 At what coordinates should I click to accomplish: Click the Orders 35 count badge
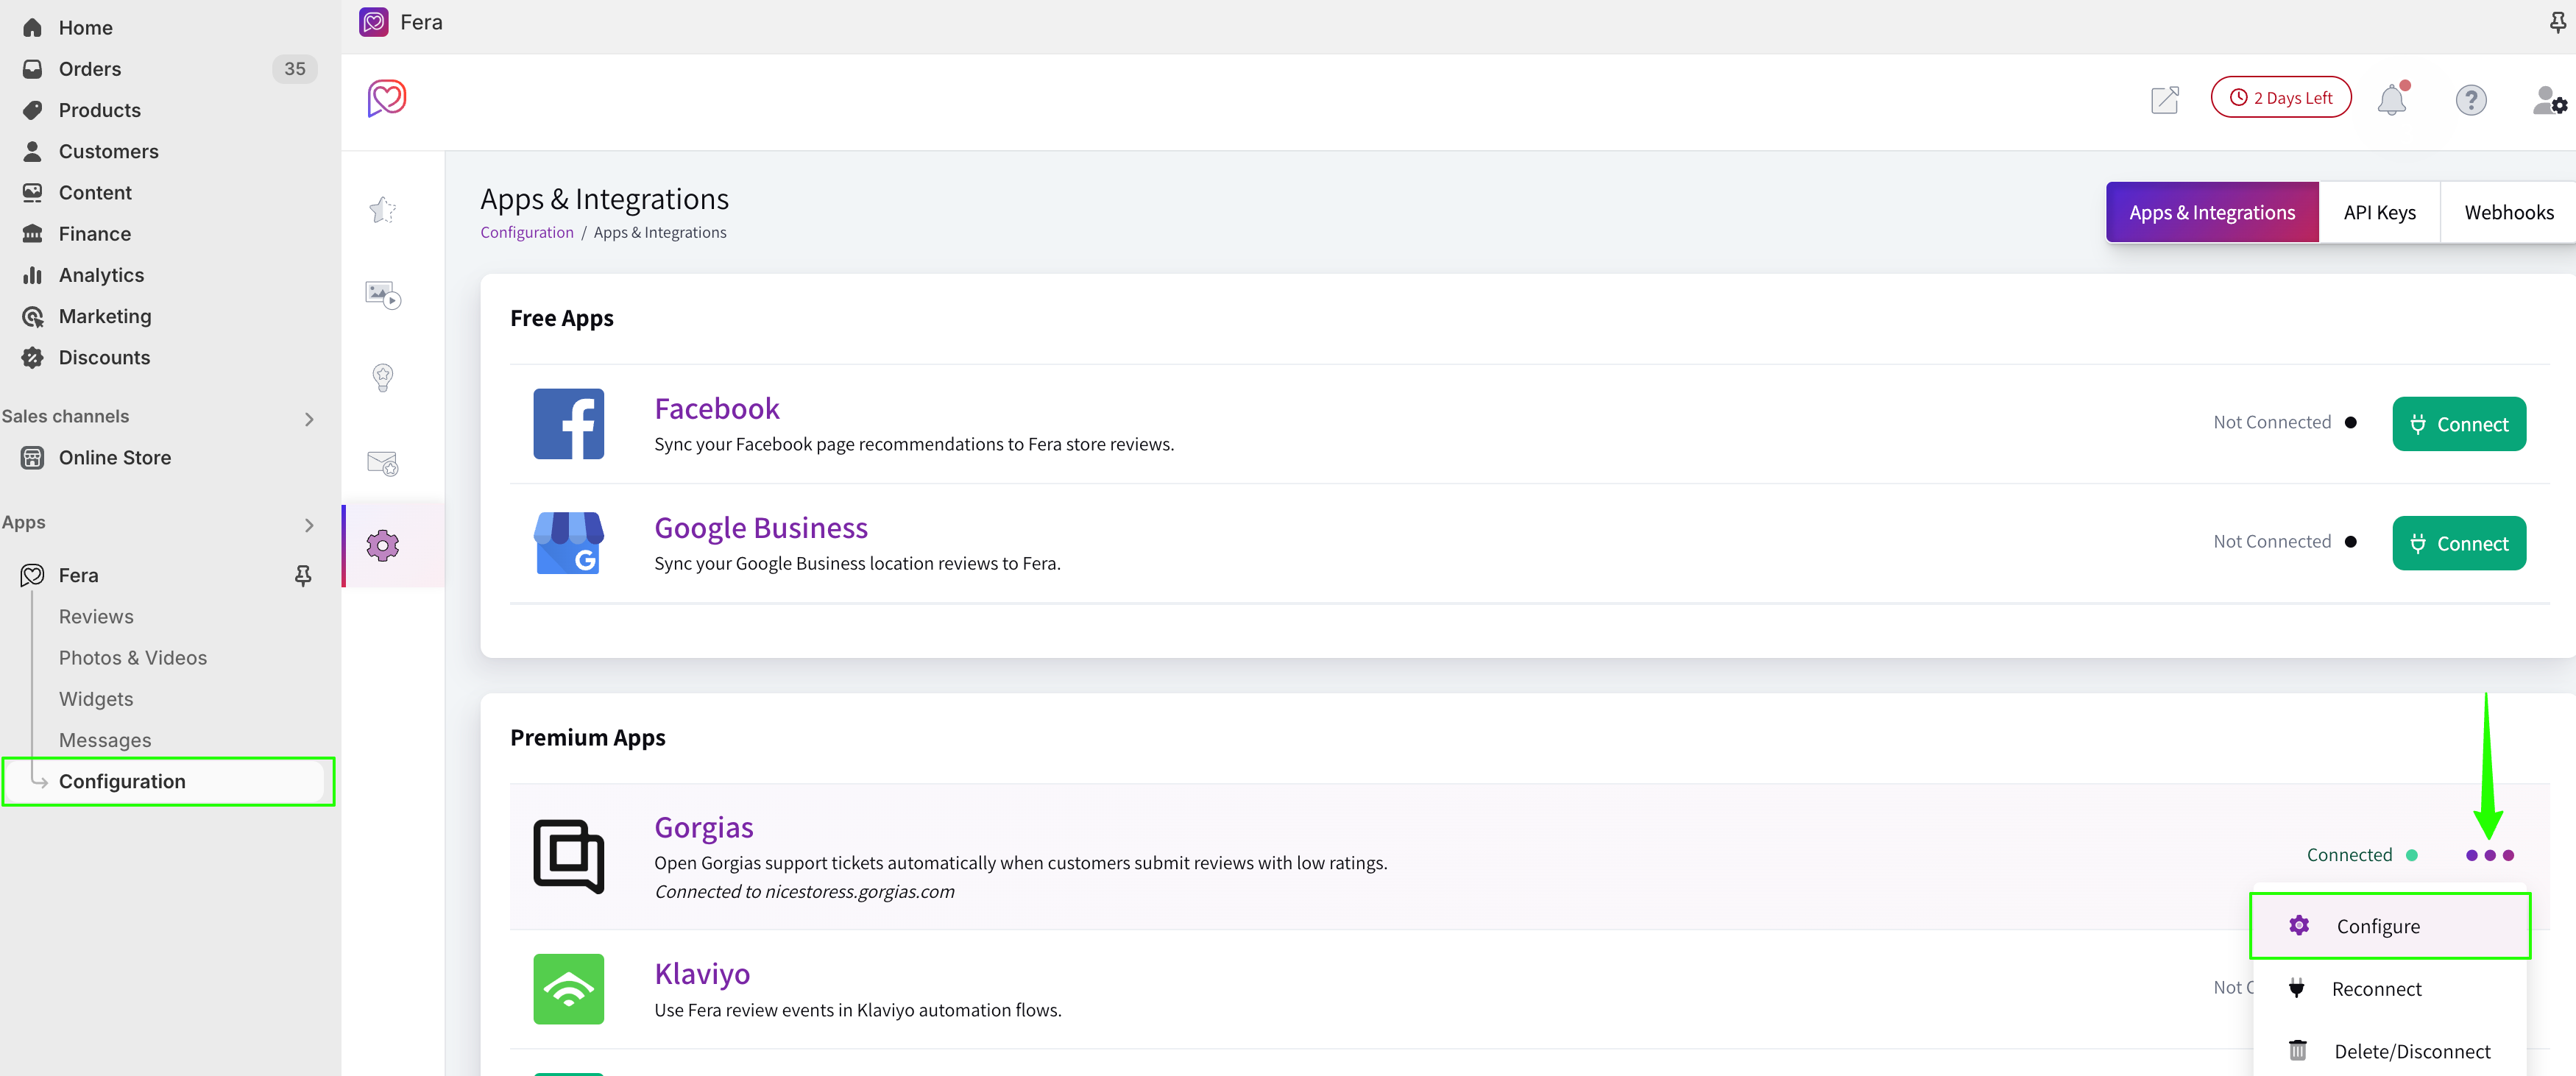pyautogui.click(x=294, y=68)
